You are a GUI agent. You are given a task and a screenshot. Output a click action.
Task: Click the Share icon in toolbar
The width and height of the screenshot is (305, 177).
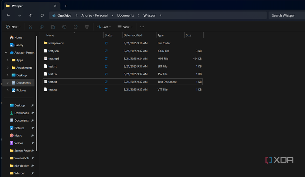tap(75, 27)
